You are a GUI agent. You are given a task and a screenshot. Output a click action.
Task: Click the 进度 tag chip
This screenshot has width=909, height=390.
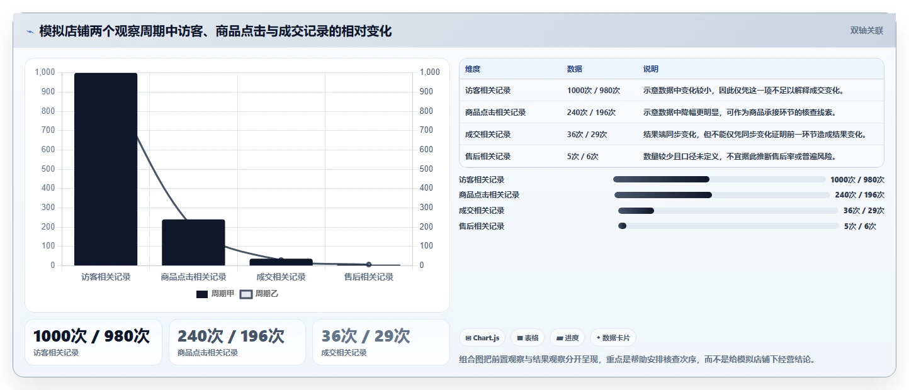pyautogui.click(x=567, y=338)
